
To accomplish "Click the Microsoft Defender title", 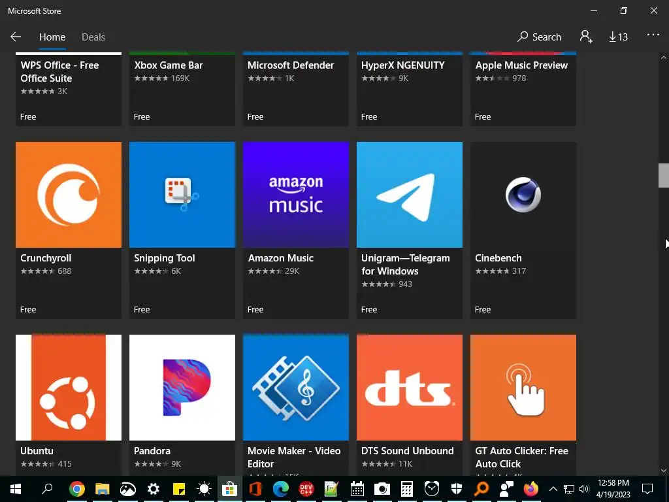I will click(x=291, y=65).
